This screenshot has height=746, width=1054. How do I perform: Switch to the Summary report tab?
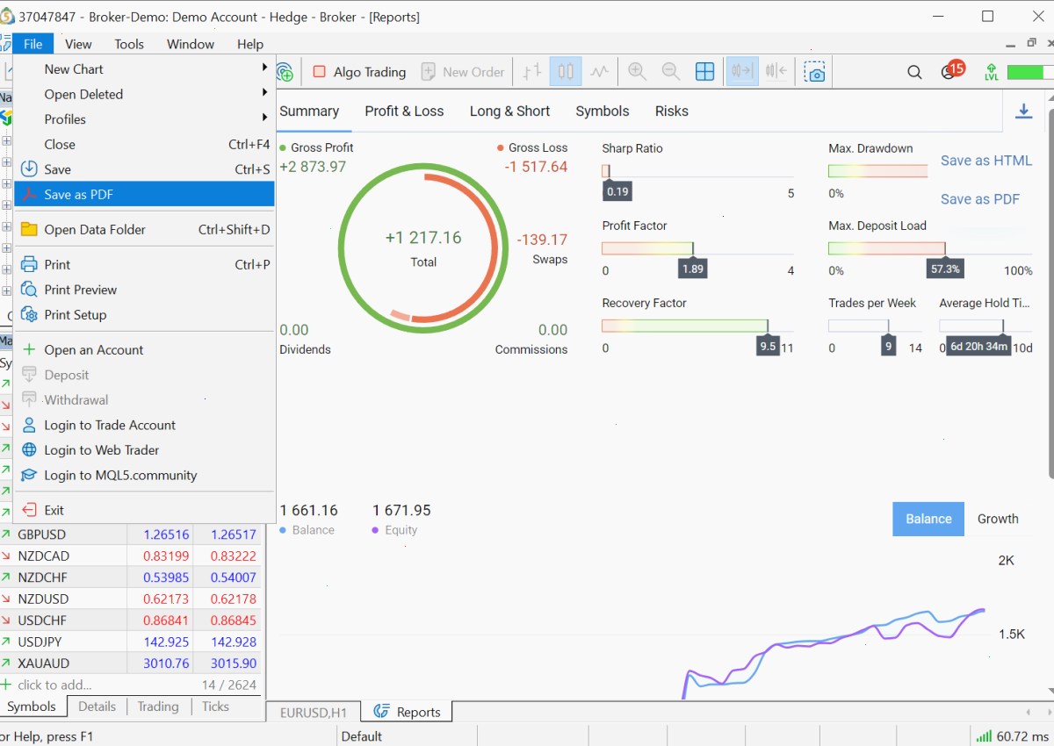[x=309, y=111]
